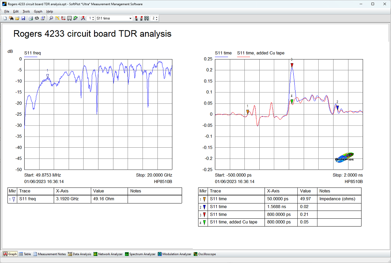Open the S11 time trace dropdown
This screenshot has width=391, height=263.
(130, 18)
